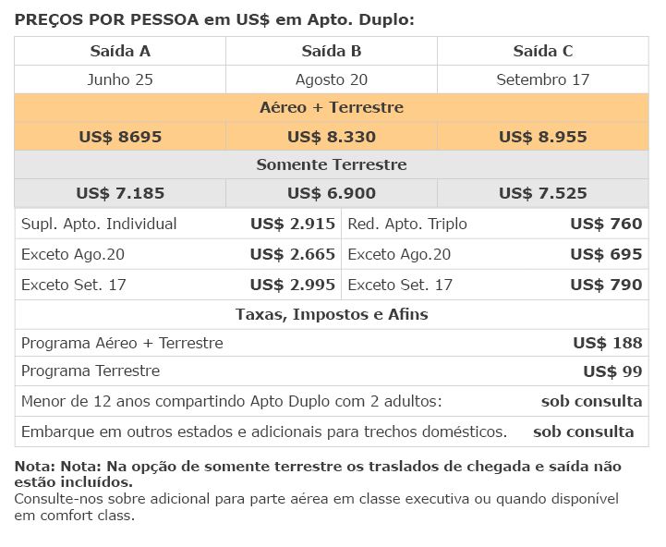Screen dimensions: 666x547
Task: Click the Saída C column header
Action: point(543,51)
